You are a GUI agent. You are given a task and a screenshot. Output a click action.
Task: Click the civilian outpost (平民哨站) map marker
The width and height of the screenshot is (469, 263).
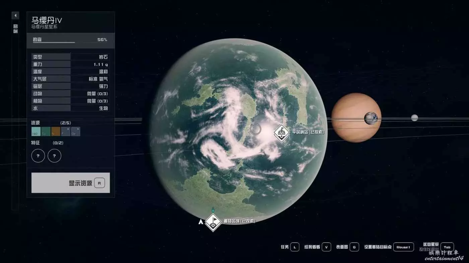click(282, 133)
